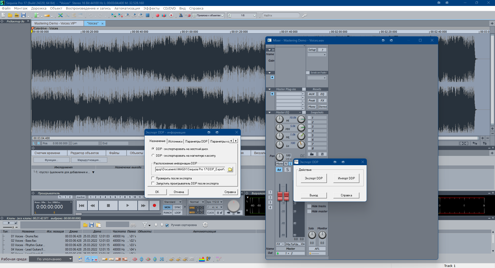Enable the verify after export checkbox

click(153, 178)
